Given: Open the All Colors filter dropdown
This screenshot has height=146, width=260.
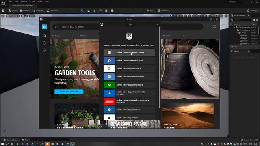Looking at the screenshot, I should point(173,36).
